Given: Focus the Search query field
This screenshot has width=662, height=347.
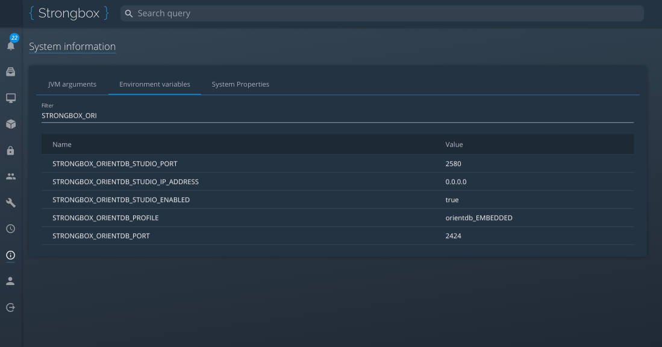Looking at the screenshot, I should 382,13.
